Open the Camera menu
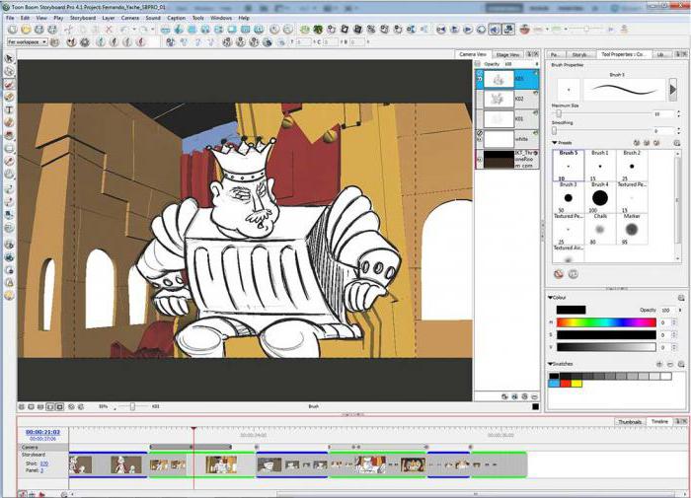 coord(130,18)
